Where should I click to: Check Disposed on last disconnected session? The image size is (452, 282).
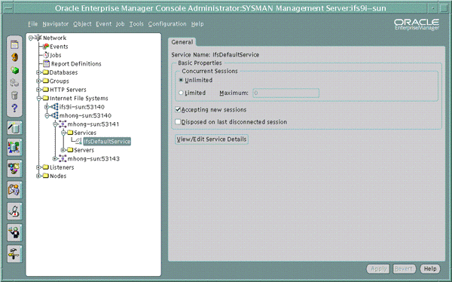click(x=178, y=122)
